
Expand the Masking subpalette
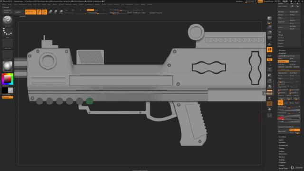[x=282, y=157]
